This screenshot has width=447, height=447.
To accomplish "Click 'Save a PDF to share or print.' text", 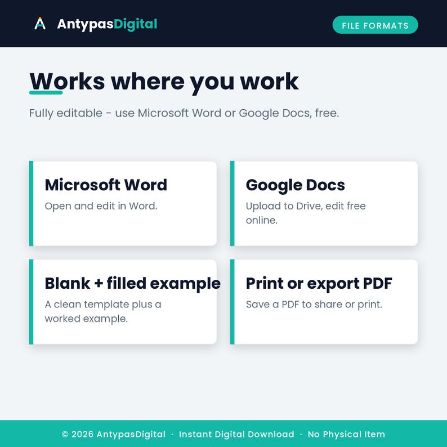I will pyautogui.click(x=314, y=305).
